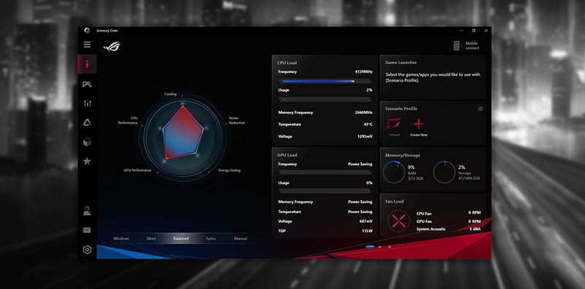Click the CPU Performance radar label
This screenshot has width=585, height=289.
pos(128,120)
